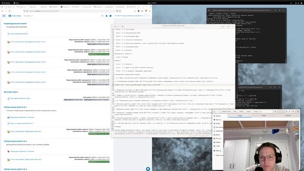304x171 pixels.
Task: Click the Activities button in the top bar
Action: 6,3
